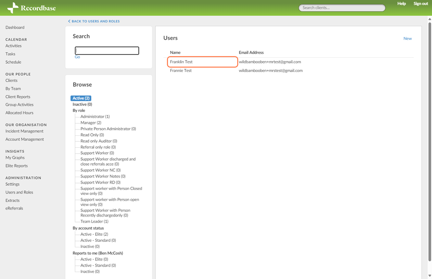This screenshot has height=279, width=432.
Task: Filter users by Inactive (0)
Action: 82,104
